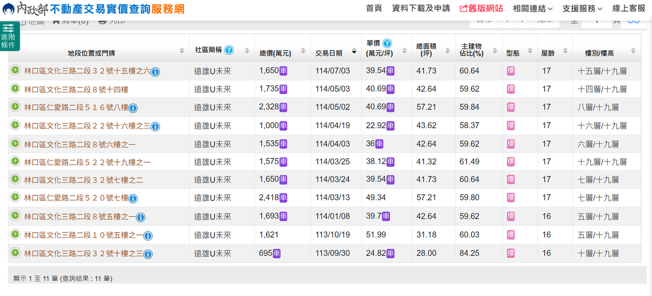Click info icon beside 文化三路二段10號五樓之一
The height and width of the screenshot is (296, 652).
point(148,235)
